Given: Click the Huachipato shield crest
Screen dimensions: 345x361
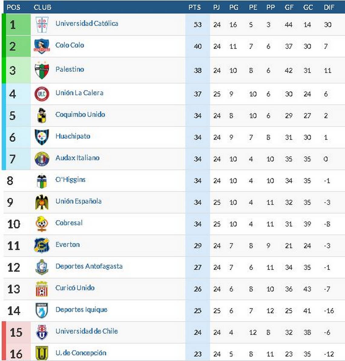Looking at the screenshot, I should pyautogui.click(x=42, y=137).
